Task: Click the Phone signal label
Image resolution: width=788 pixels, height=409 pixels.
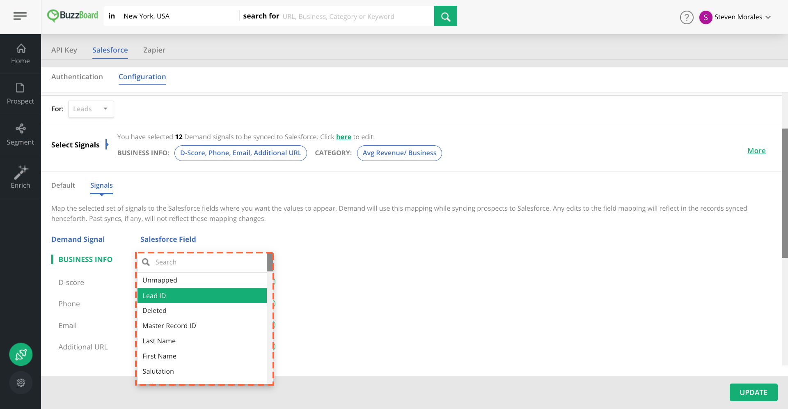Action: 69,304
